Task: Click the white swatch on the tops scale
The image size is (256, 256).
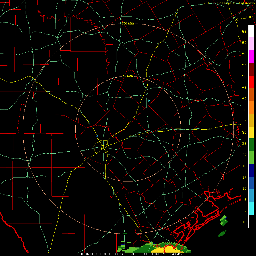Action: (251, 31)
